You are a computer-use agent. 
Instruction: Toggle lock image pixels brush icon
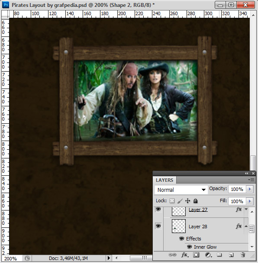pos(180,201)
